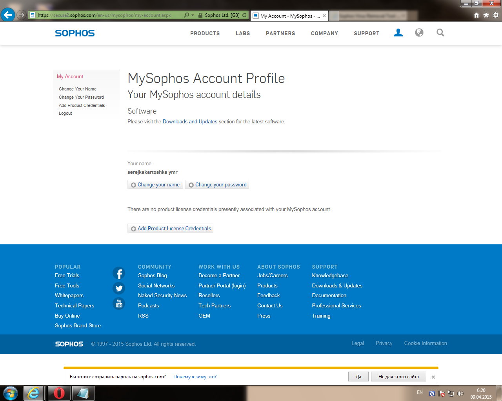Click the Change your password button

coord(217,184)
